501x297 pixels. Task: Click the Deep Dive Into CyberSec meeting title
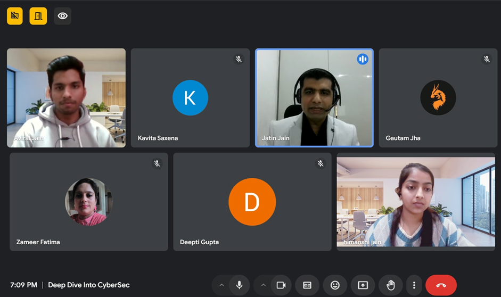tap(89, 285)
